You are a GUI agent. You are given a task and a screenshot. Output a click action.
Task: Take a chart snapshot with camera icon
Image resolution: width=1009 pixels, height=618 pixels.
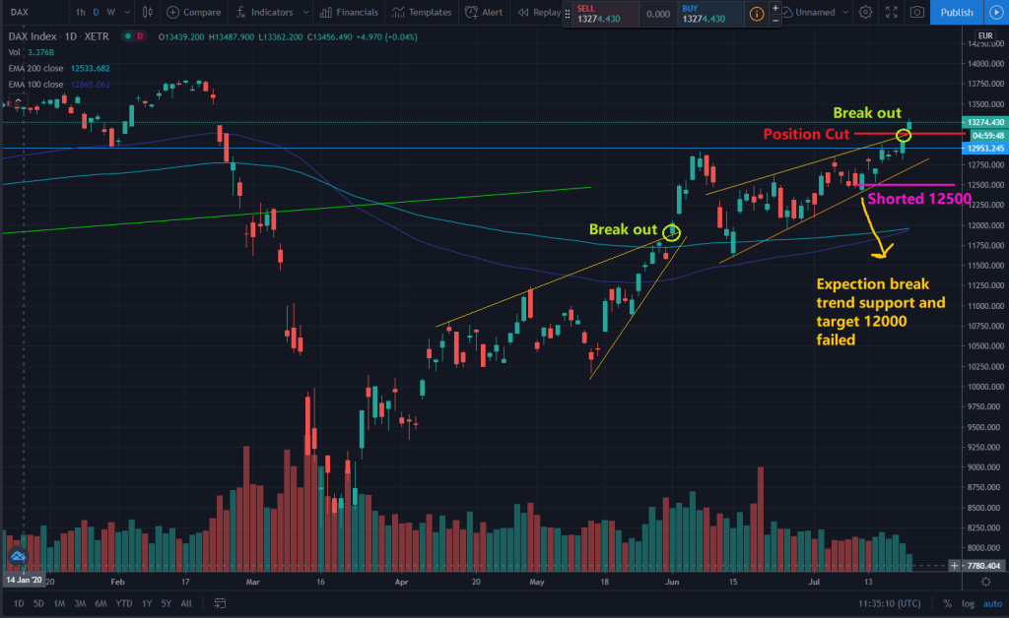pos(917,13)
